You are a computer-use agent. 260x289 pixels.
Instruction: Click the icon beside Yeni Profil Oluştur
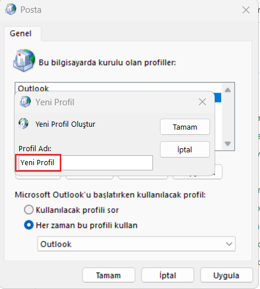click(x=23, y=124)
